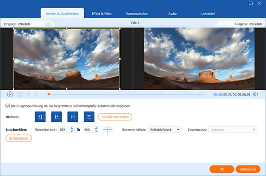Screen dimensions: 266x176
Task: Flip video vertically
Action: (89, 117)
